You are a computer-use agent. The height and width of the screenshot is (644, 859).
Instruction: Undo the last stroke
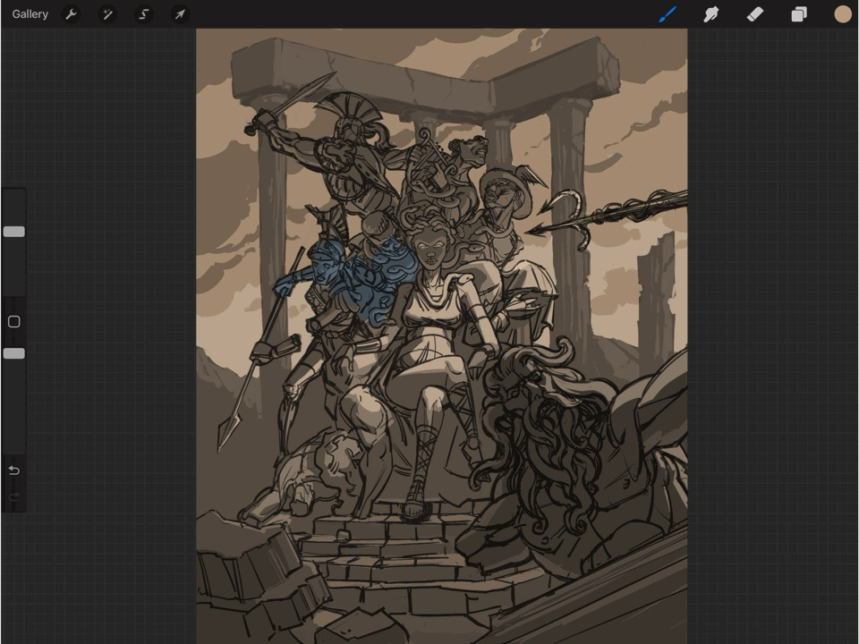13,470
